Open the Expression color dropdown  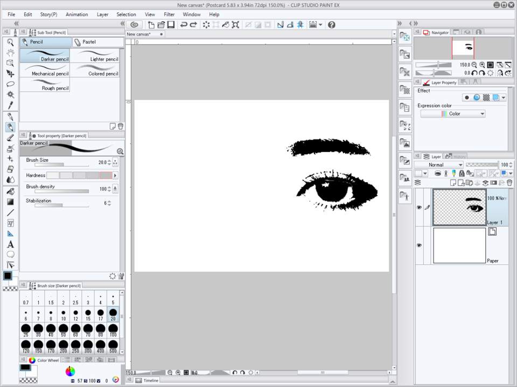[452, 114]
